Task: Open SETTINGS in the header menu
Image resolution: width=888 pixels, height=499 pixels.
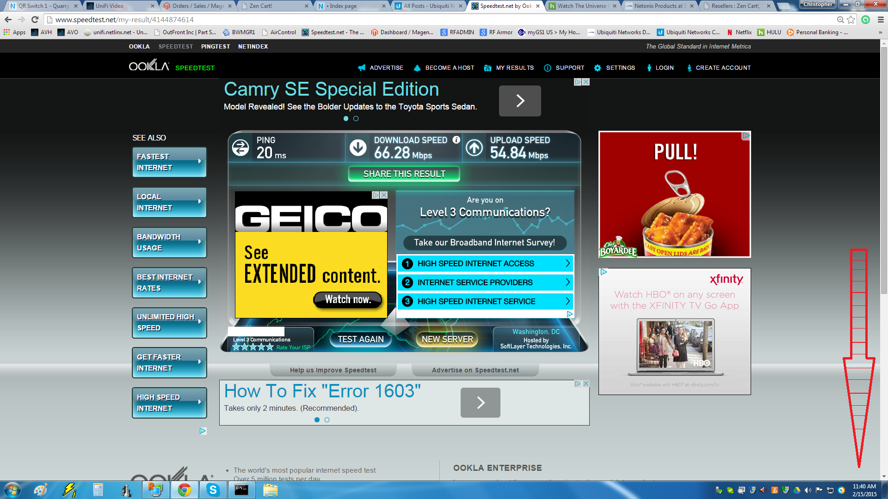Action: [615, 68]
